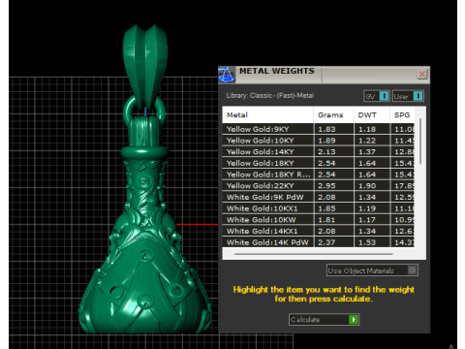
Task: Click the Metal Weights title bar
Action: 324,75
